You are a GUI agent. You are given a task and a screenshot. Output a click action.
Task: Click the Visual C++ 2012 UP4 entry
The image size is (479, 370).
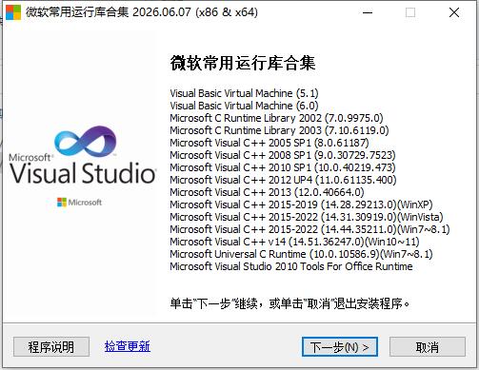click(283, 180)
